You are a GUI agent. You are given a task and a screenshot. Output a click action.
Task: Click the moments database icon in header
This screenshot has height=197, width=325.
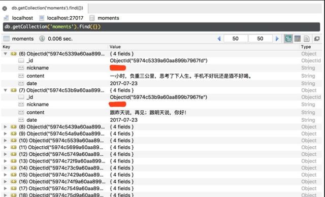coord(92,18)
